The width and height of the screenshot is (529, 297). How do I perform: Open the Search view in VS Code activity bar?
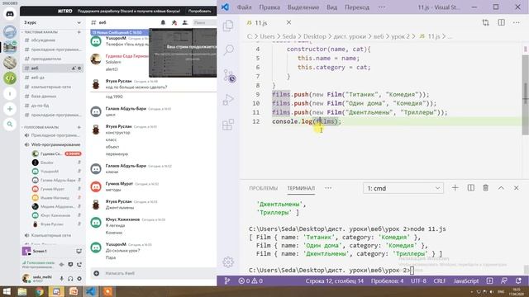pos(228,49)
